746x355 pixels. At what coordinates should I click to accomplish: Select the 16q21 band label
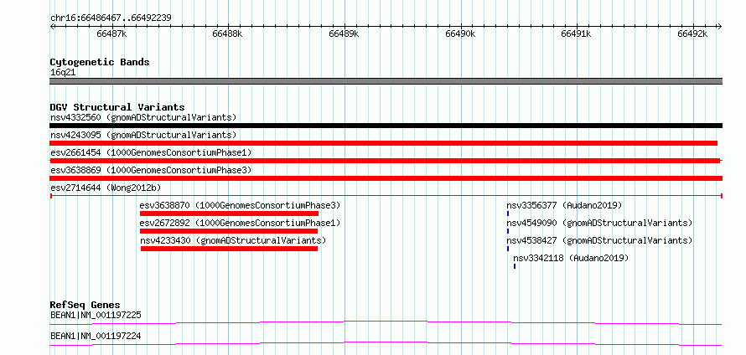(63, 73)
